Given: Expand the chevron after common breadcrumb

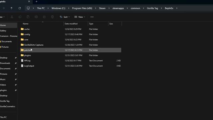Looking at the screenshot, I should [x=143, y=8].
